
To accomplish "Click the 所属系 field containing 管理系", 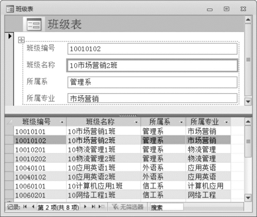I will pyautogui.click(x=152, y=82).
